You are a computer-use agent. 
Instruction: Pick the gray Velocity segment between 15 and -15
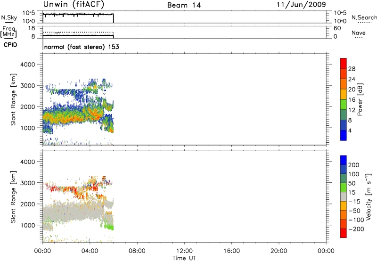(x=344, y=196)
